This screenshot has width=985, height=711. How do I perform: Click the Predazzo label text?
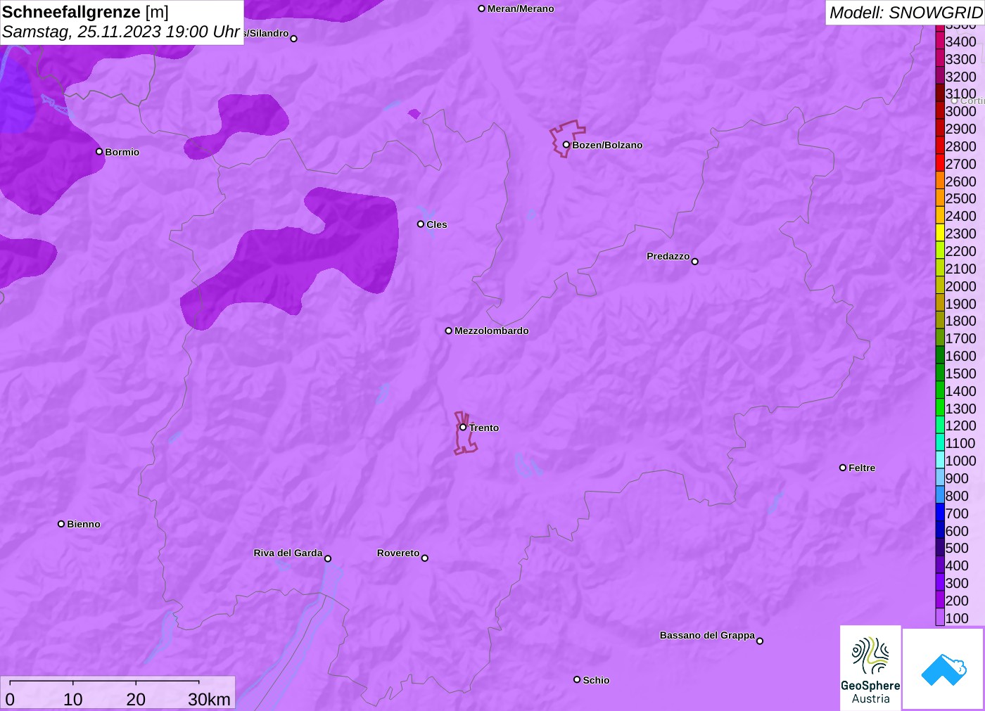click(668, 256)
